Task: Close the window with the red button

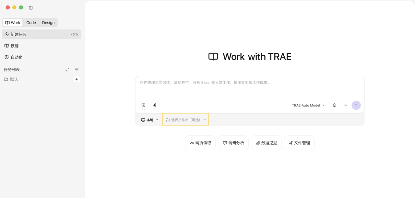Action: click(x=8, y=7)
